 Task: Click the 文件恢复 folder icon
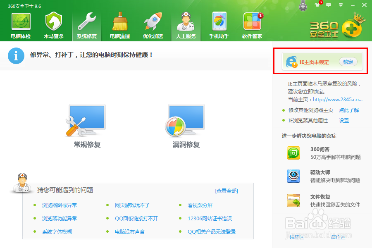tap(293, 200)
